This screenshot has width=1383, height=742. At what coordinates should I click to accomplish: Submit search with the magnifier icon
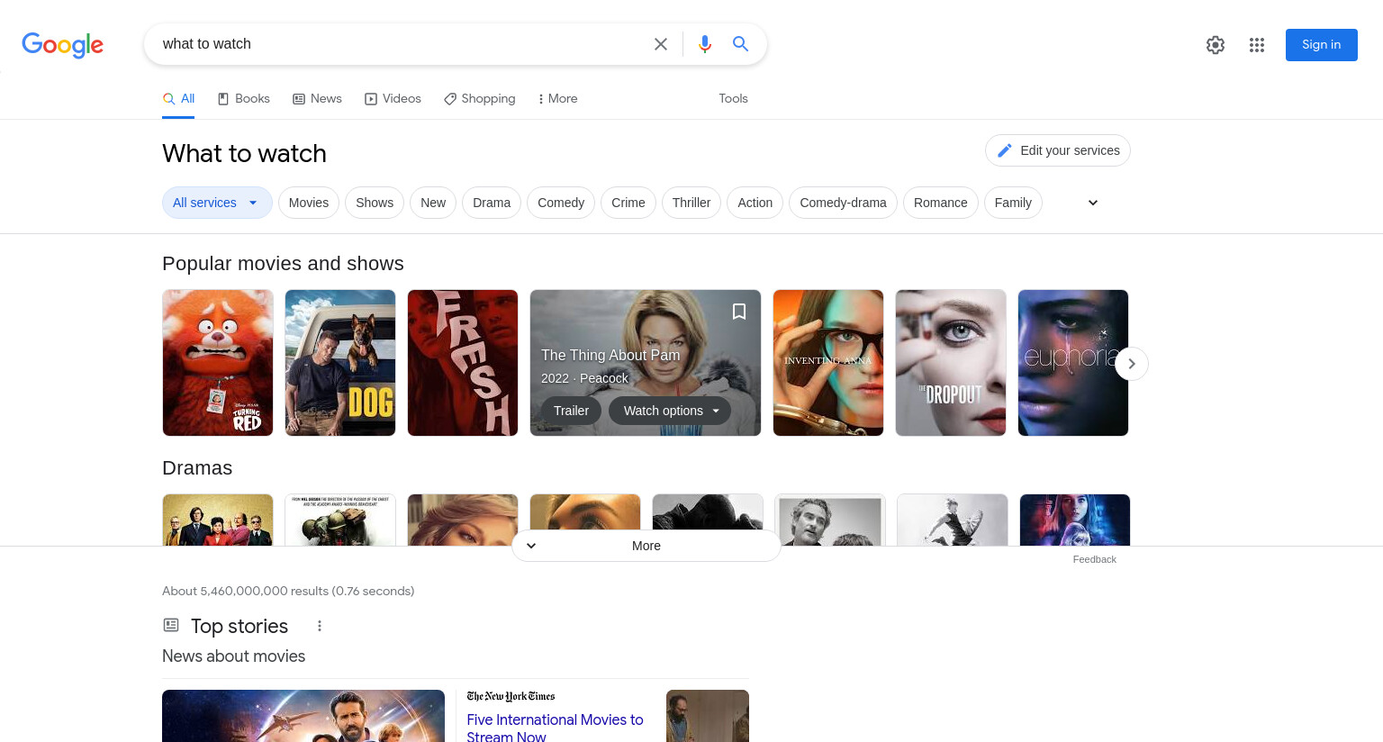coord(740,44)
